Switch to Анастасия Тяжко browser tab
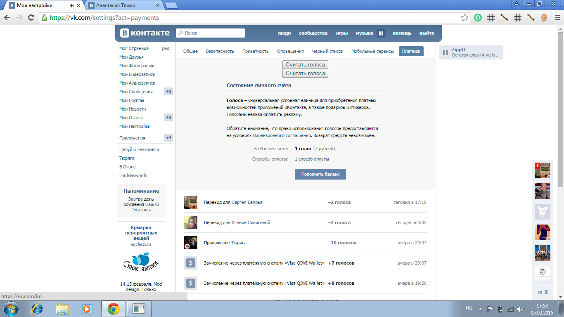Screen dimensions: 564x317 [x=124, y=5]
